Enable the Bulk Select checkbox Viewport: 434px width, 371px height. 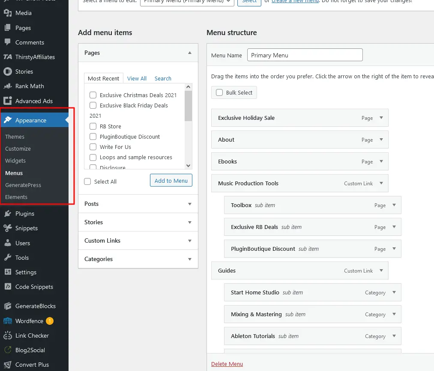[x=219, y=92]
